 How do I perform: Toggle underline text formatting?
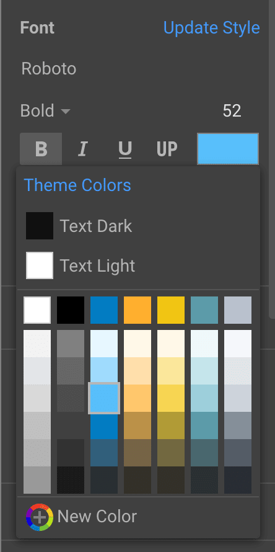click(x=125, y=149)
